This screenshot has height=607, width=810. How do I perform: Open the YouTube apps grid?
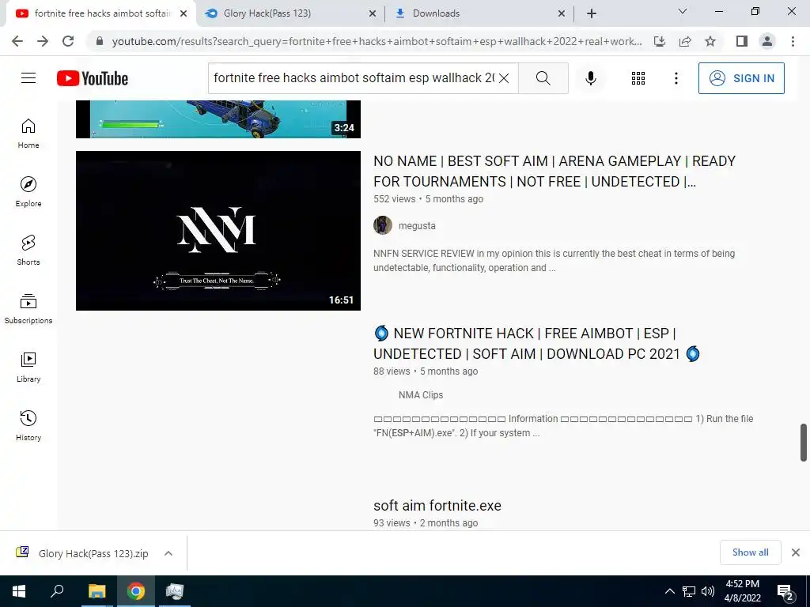coord(638,78)
